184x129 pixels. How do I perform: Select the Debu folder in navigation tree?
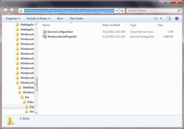(30, 102)
